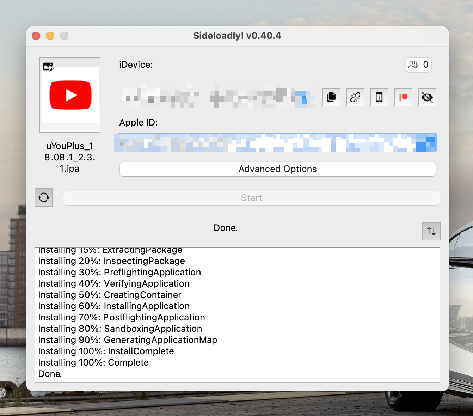Select log line 'Installing 30%: PreflightingApplication'

click(119, 272)
